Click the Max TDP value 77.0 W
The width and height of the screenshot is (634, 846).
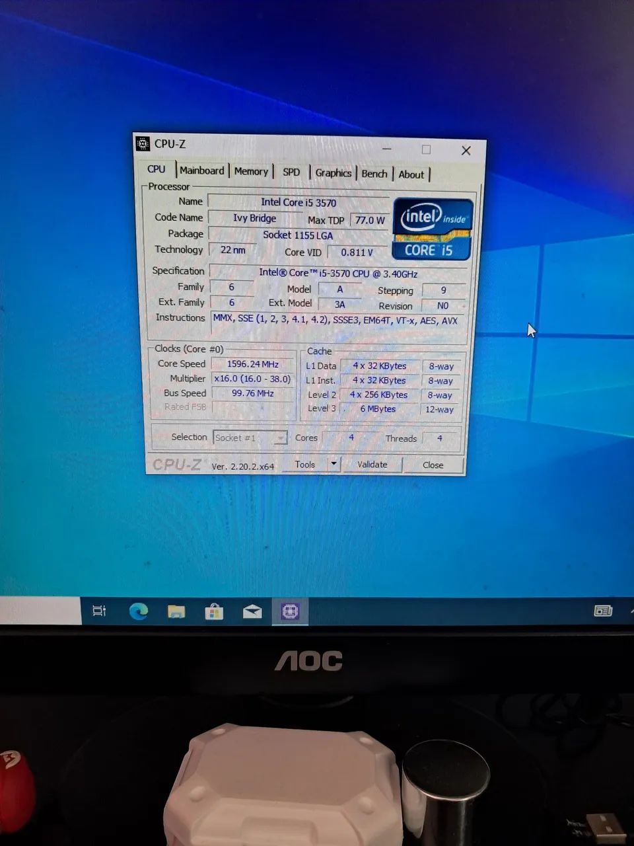click(369, 220)
